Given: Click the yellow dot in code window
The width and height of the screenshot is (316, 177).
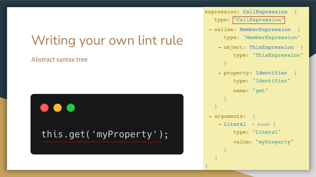Looking at the screenshot, I should point(57,108).
